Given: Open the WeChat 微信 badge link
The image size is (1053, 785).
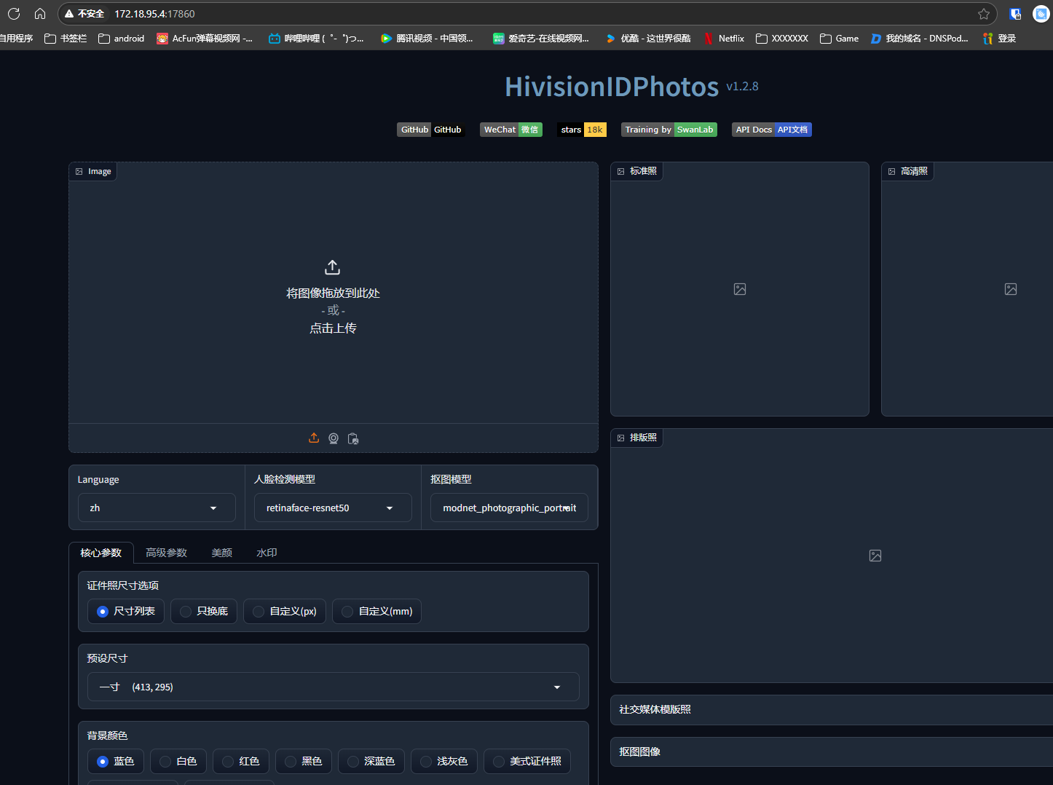Looking at the screenshot, I should coord(511,130).
